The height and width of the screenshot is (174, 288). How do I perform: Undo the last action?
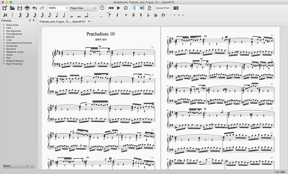[35, 8]
